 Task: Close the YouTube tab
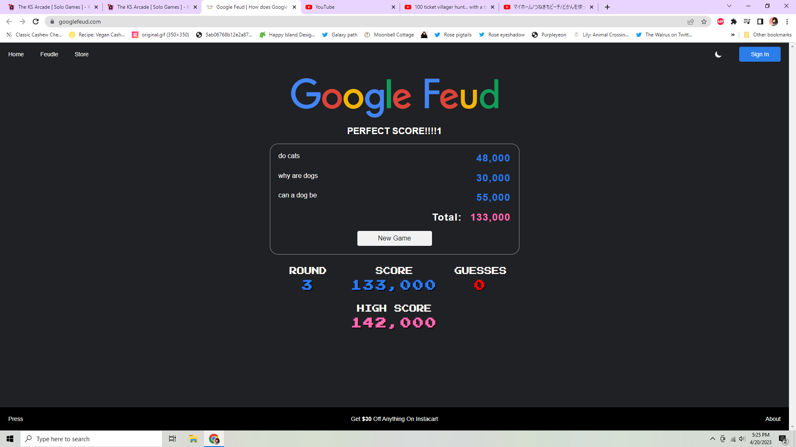393,7
